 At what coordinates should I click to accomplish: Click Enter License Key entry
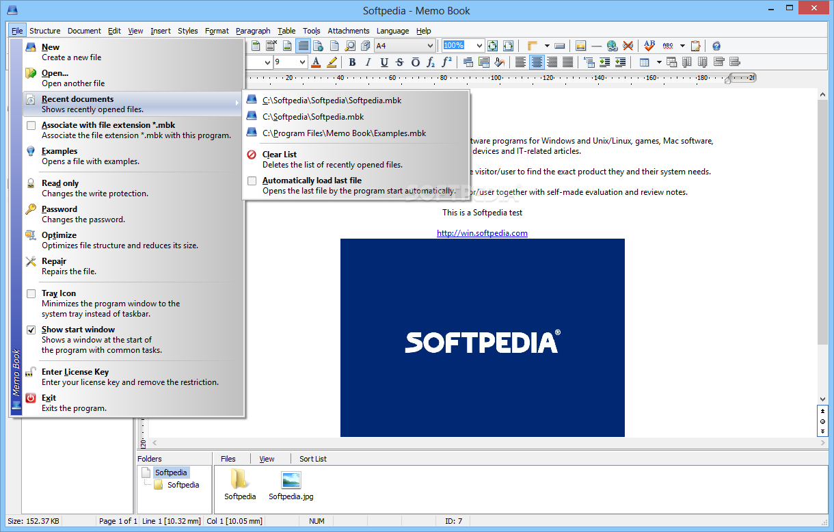click(133, 377)
